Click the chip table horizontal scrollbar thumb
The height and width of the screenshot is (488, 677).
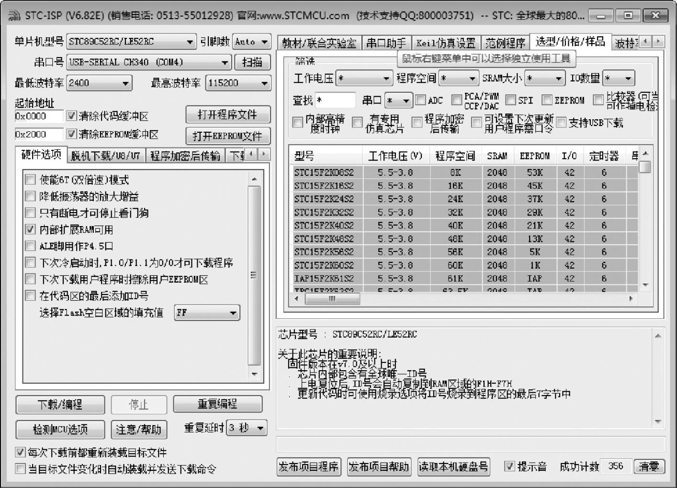click(x=332, y=299)
